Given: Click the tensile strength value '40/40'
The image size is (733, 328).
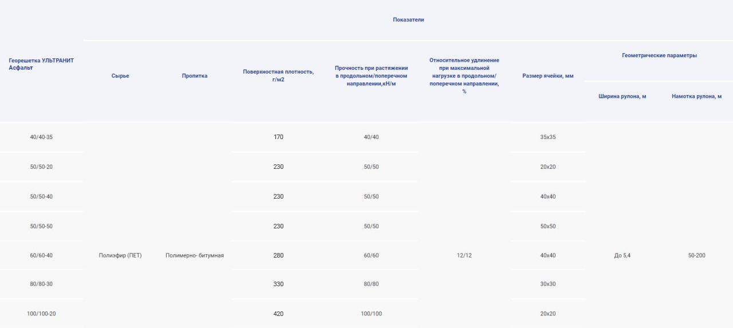Looking at the screenshot, I should click(371, 137).
